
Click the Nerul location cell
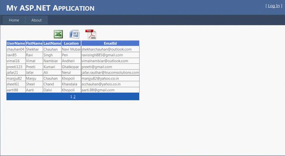71,72
